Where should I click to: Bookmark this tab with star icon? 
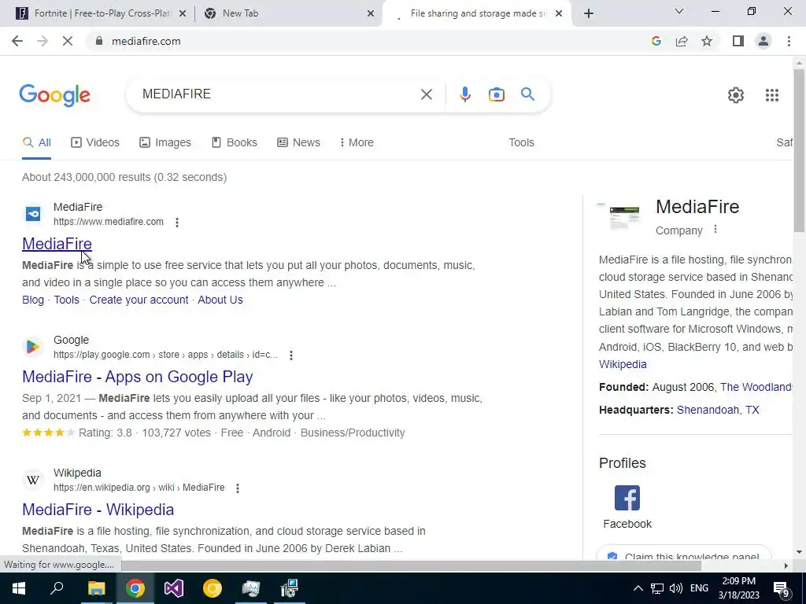pos(707,41)
